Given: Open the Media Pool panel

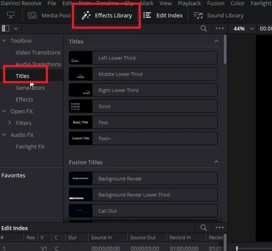Looking at the screenshot, I should [49, 15].
